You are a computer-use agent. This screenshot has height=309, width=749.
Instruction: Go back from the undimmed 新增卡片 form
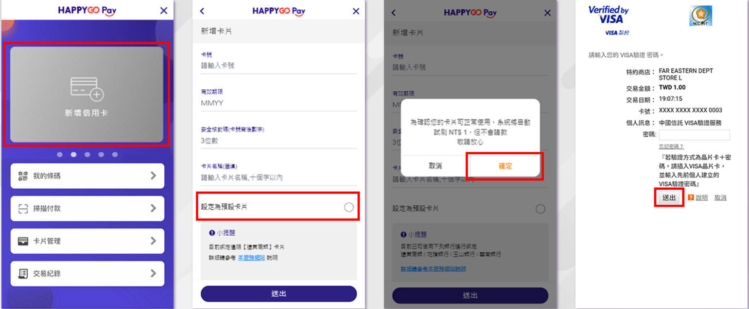202,11
